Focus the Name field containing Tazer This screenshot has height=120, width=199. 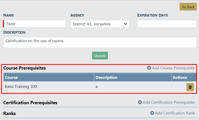pos(35,24)
